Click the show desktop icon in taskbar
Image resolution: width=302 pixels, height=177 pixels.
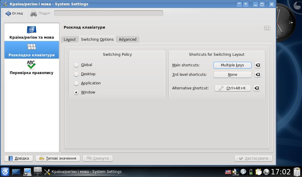coord(16,172)
